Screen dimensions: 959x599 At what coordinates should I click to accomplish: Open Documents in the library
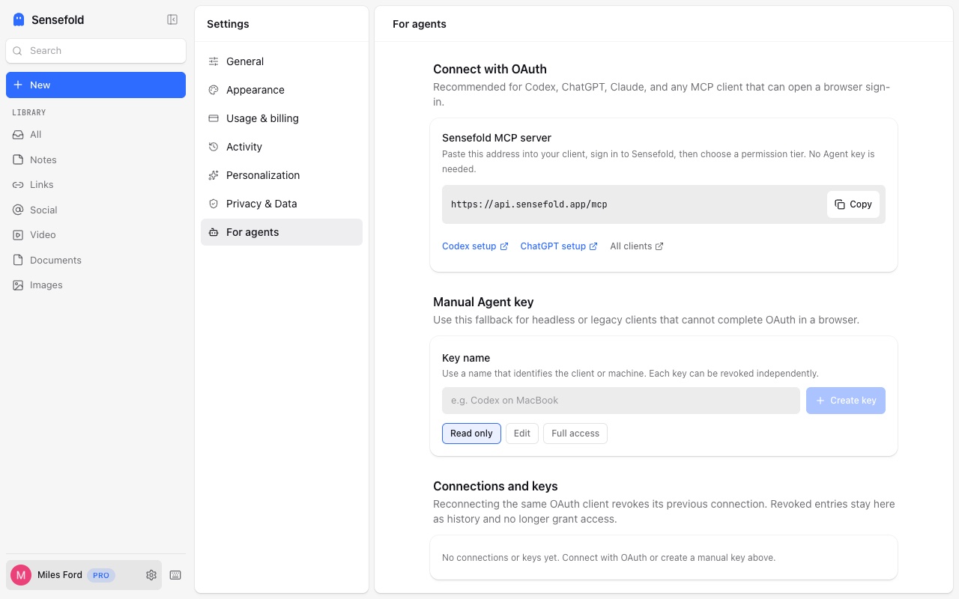pyautogui.click(x=96, y=261)
